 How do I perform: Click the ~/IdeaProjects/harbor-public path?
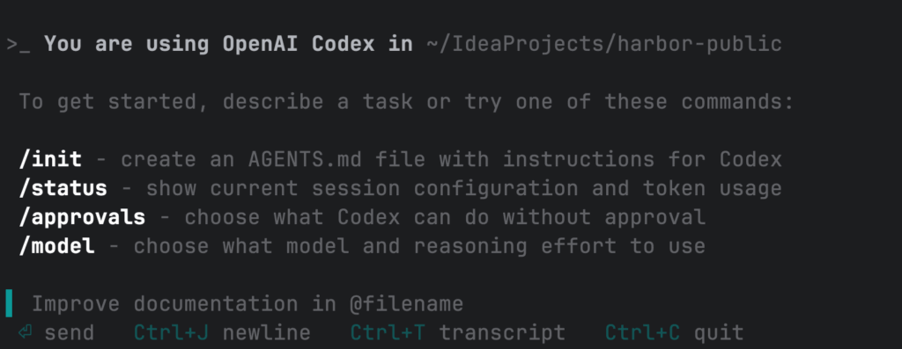(604, 44)
